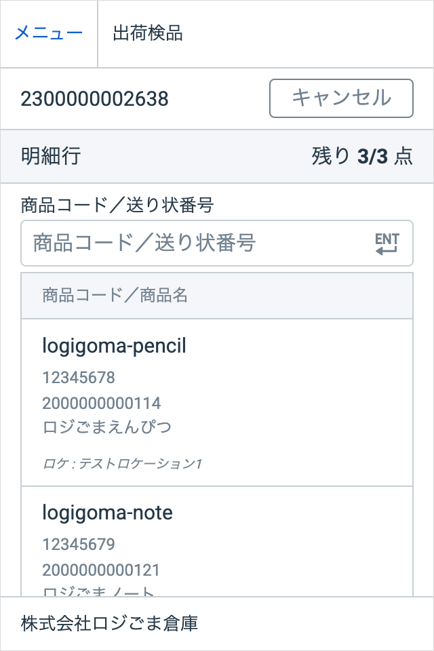Click barcode 2000000000121 text
This screenshot has height=651, width=434.
click(x=101, y=570)
